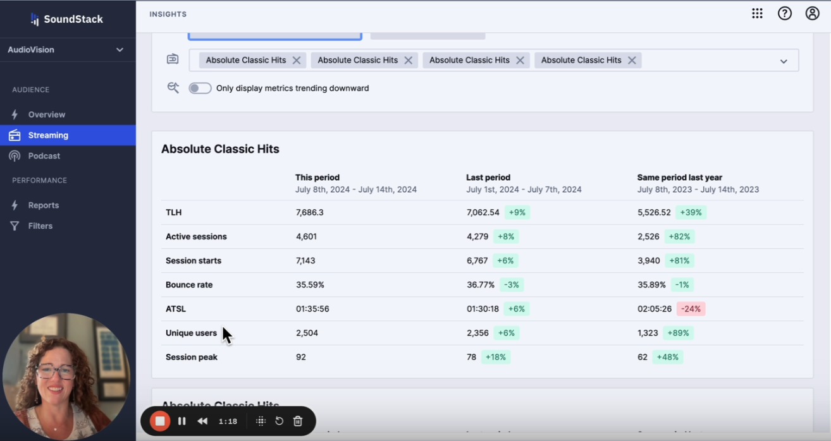Expand the station multi-select dropdown chevron

click(784, 61)
